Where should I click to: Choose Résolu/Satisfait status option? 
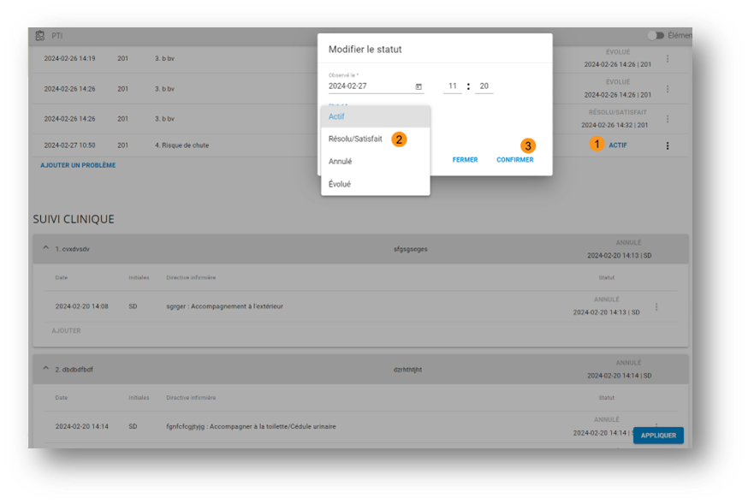[x=355, y=139]
